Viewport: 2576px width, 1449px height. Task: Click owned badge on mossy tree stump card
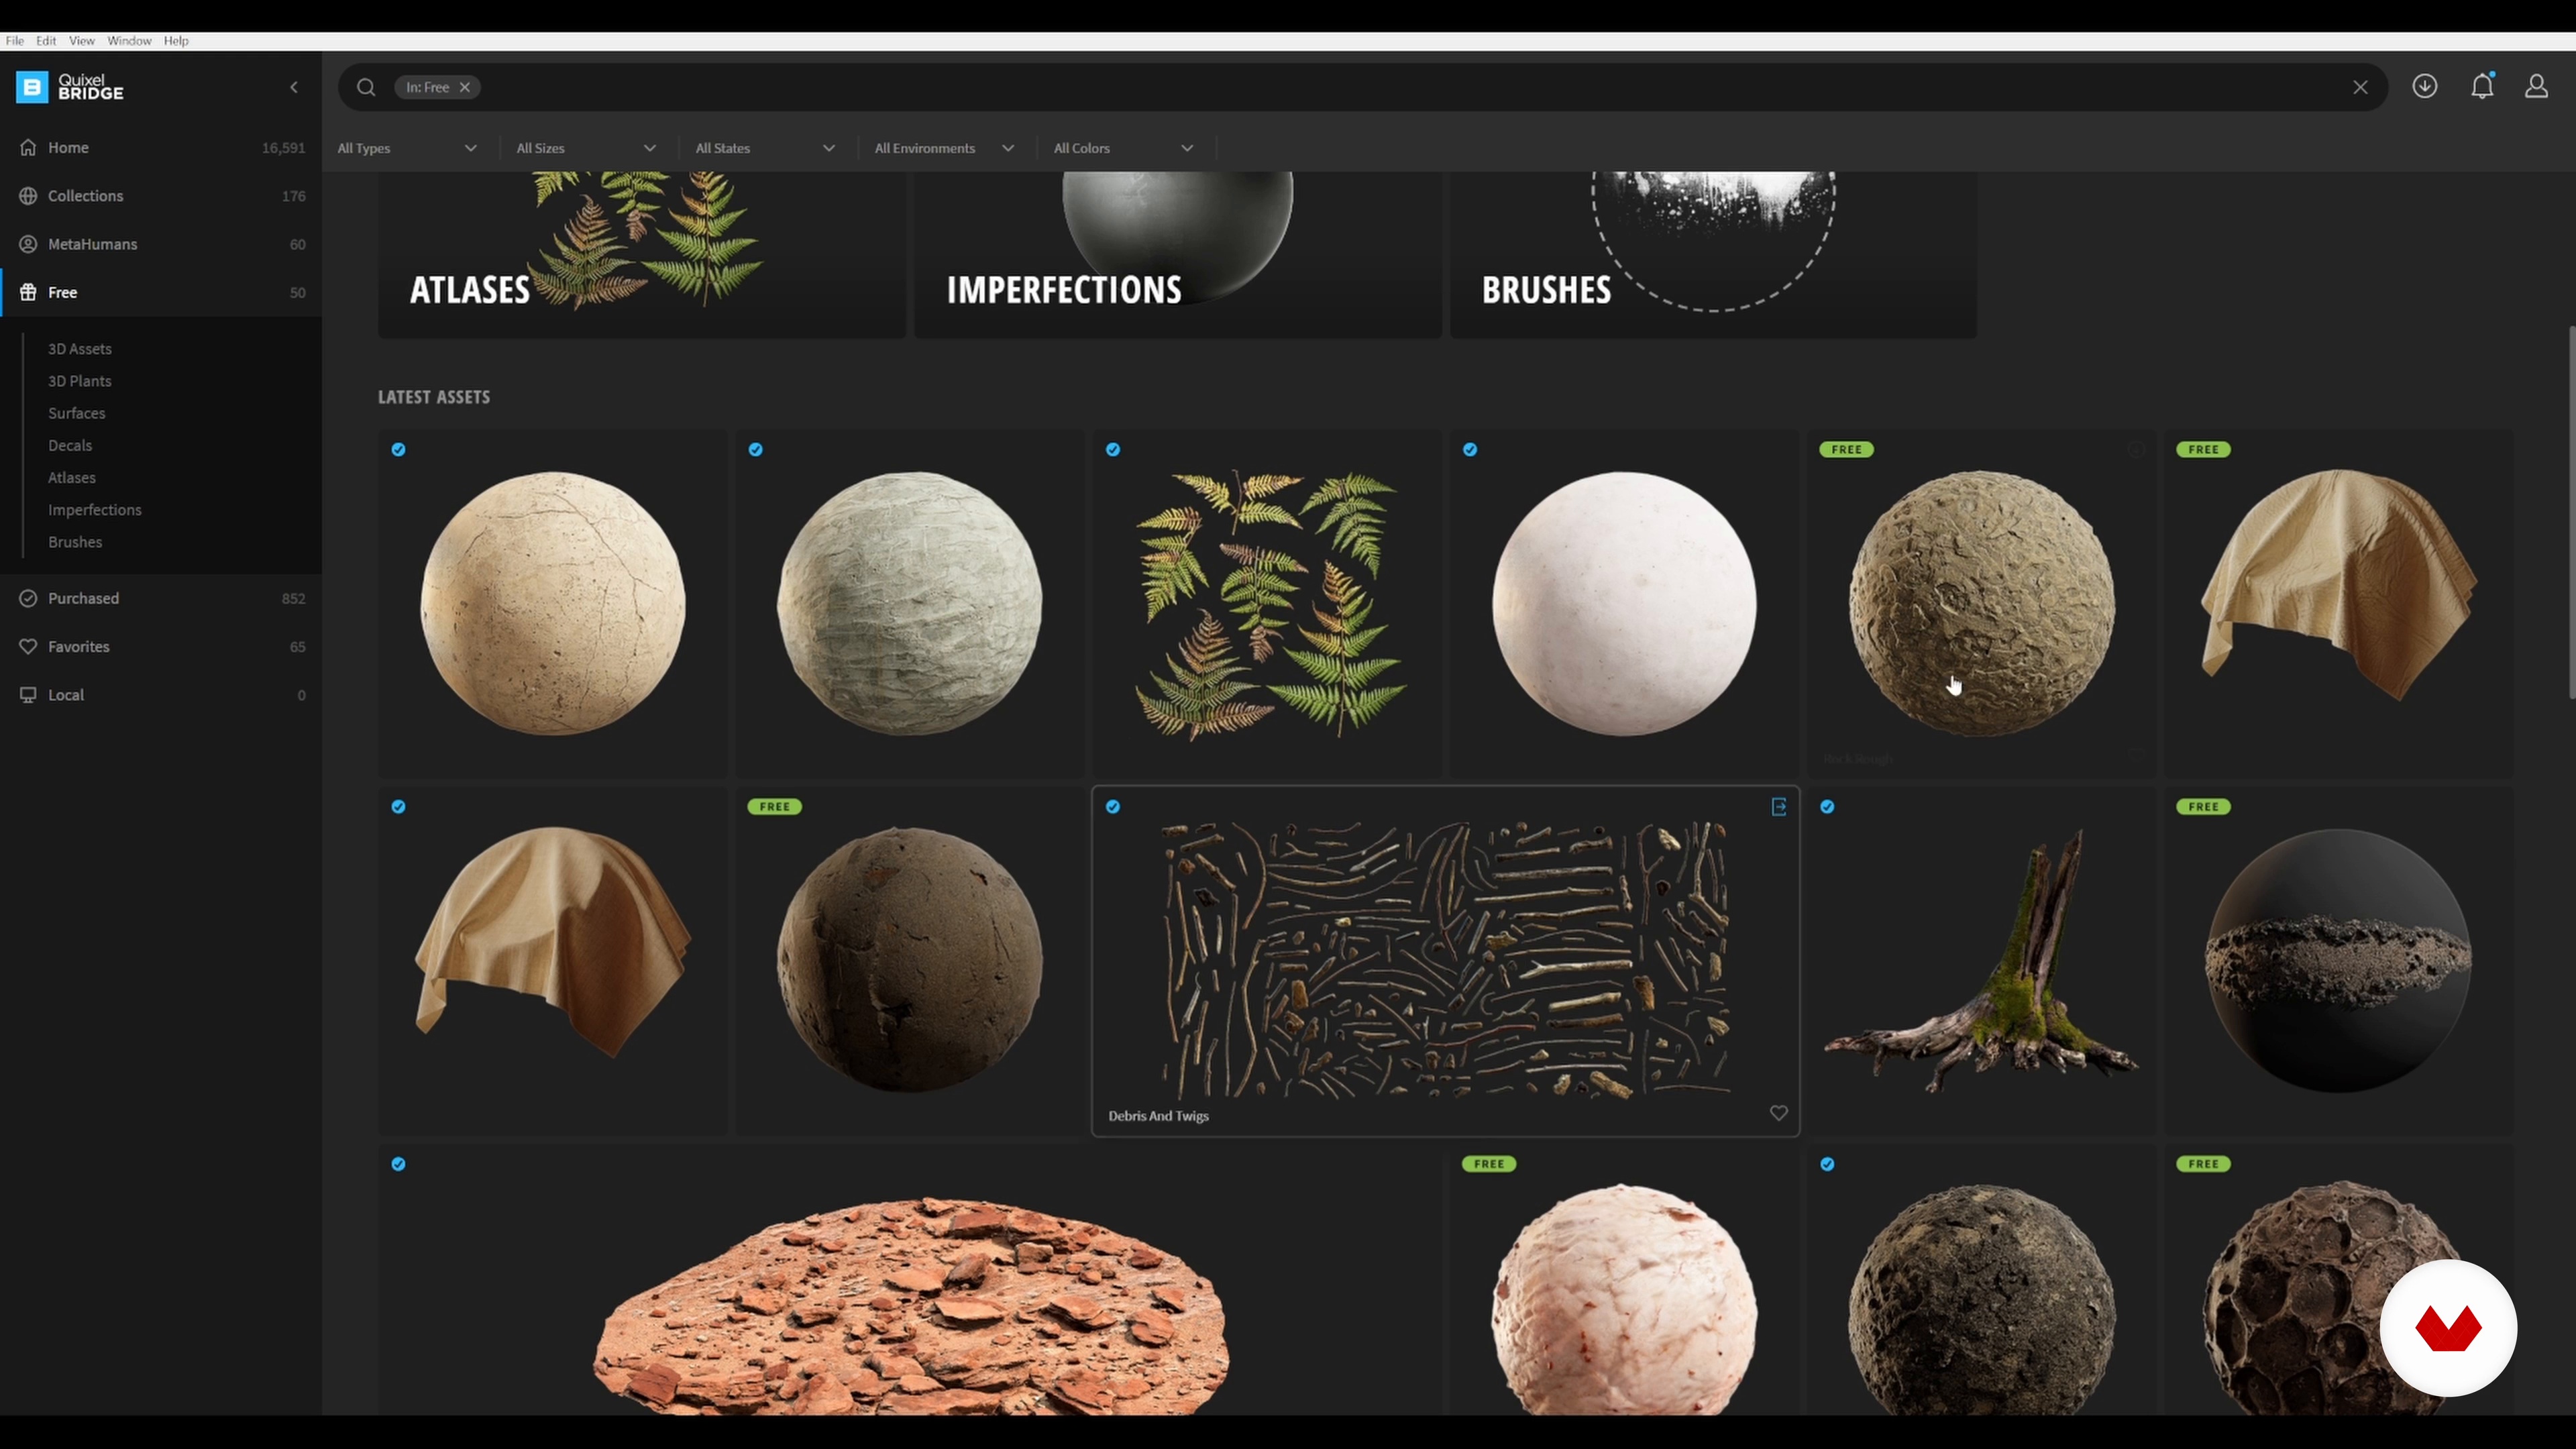1827,806
